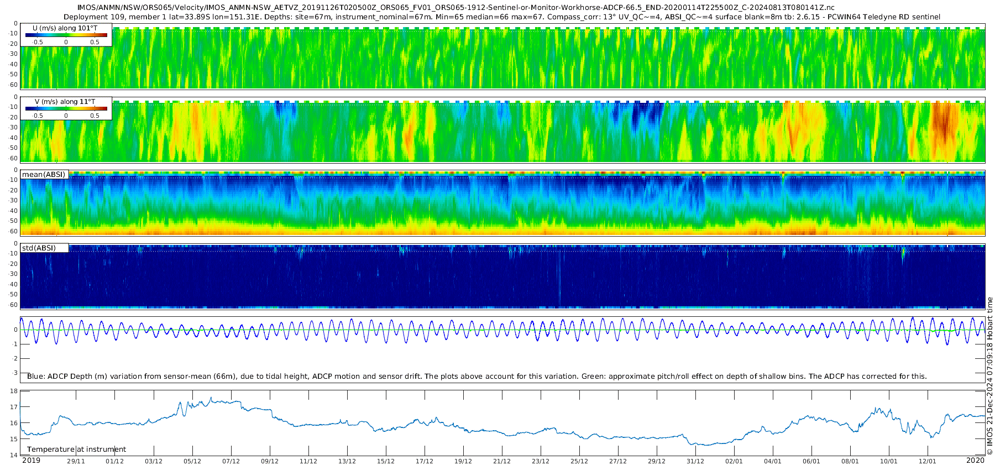Click the Deployment 109 metadata line
995x470 pixels.
pos(501,17)
